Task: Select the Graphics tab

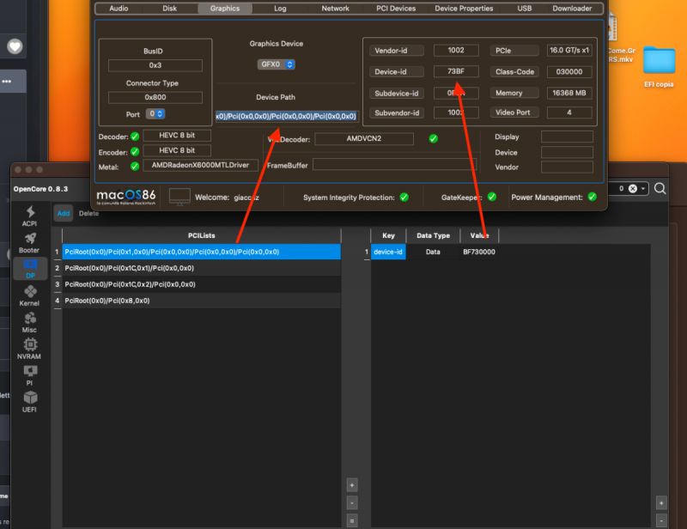Action: click(225, 9)
